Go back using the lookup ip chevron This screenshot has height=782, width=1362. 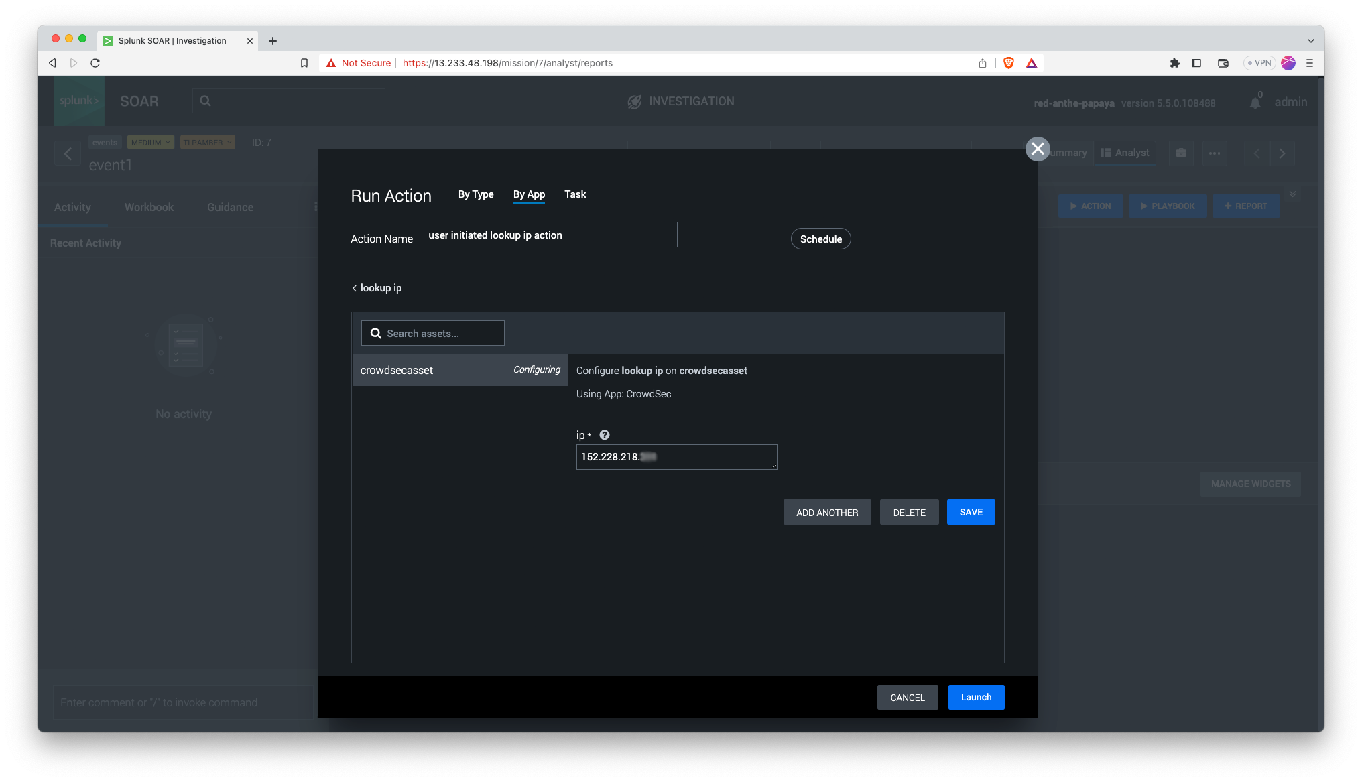355,288
